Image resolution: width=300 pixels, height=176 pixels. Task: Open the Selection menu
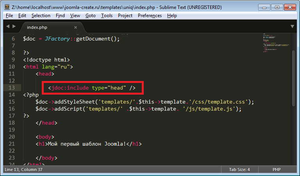(41, 16)
